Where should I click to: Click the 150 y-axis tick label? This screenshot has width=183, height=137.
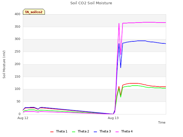click(x=17, y=77)
